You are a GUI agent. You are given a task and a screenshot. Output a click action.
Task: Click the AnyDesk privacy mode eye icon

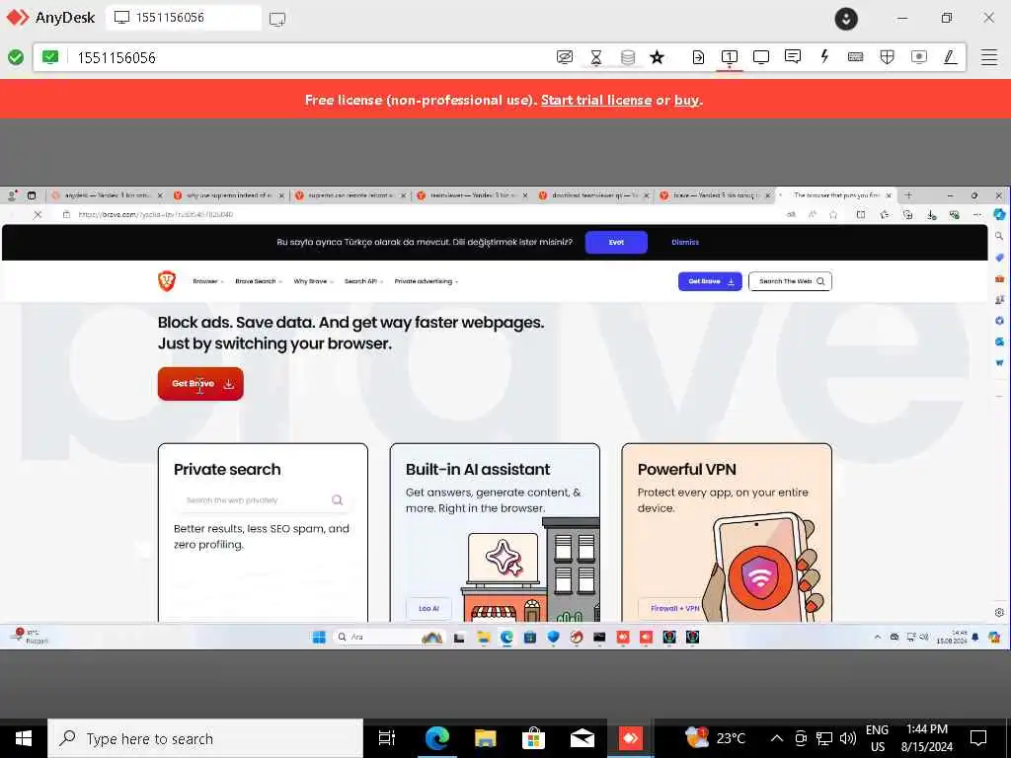pyautogui.click(x=564, y=57)
